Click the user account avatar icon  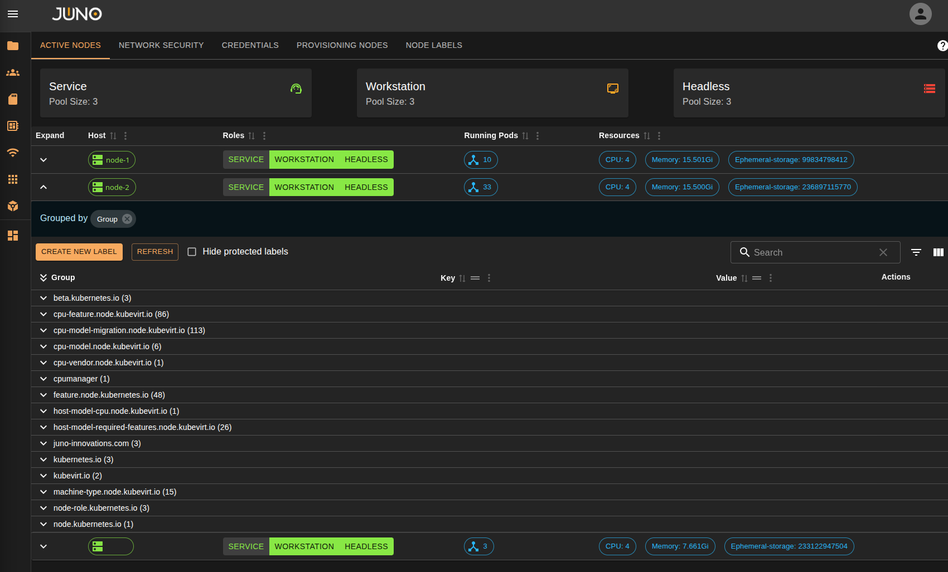[x=920, y=14]
